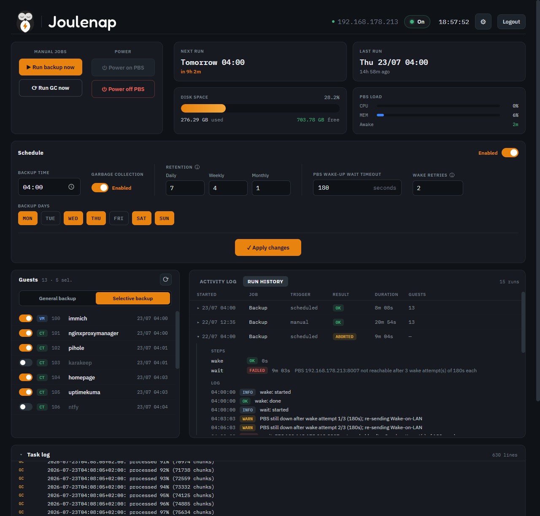Click Run backup now
The width and height of the screenshot is (540, 516).
click(x=51, y=67)
